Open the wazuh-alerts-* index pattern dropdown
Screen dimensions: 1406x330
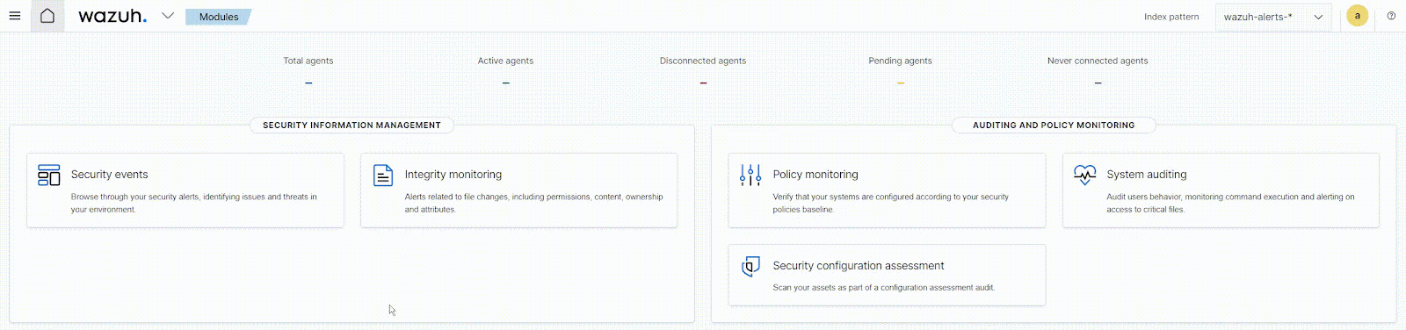point(1273,17)
